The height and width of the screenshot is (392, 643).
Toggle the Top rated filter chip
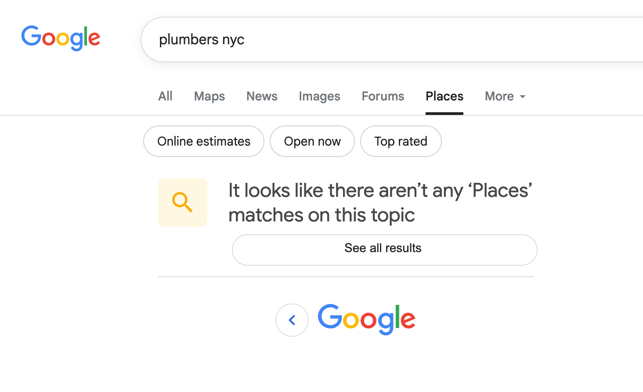(401, 141)
